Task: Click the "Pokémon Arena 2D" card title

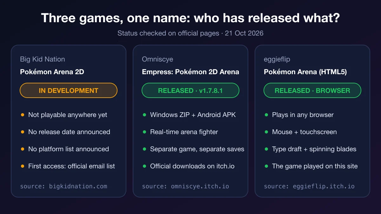Action: point(52,72)
